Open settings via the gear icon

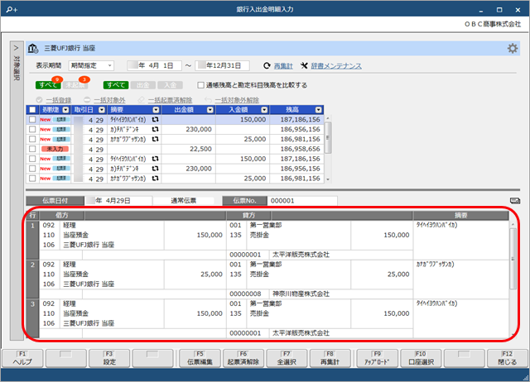(x=513, y=48)
